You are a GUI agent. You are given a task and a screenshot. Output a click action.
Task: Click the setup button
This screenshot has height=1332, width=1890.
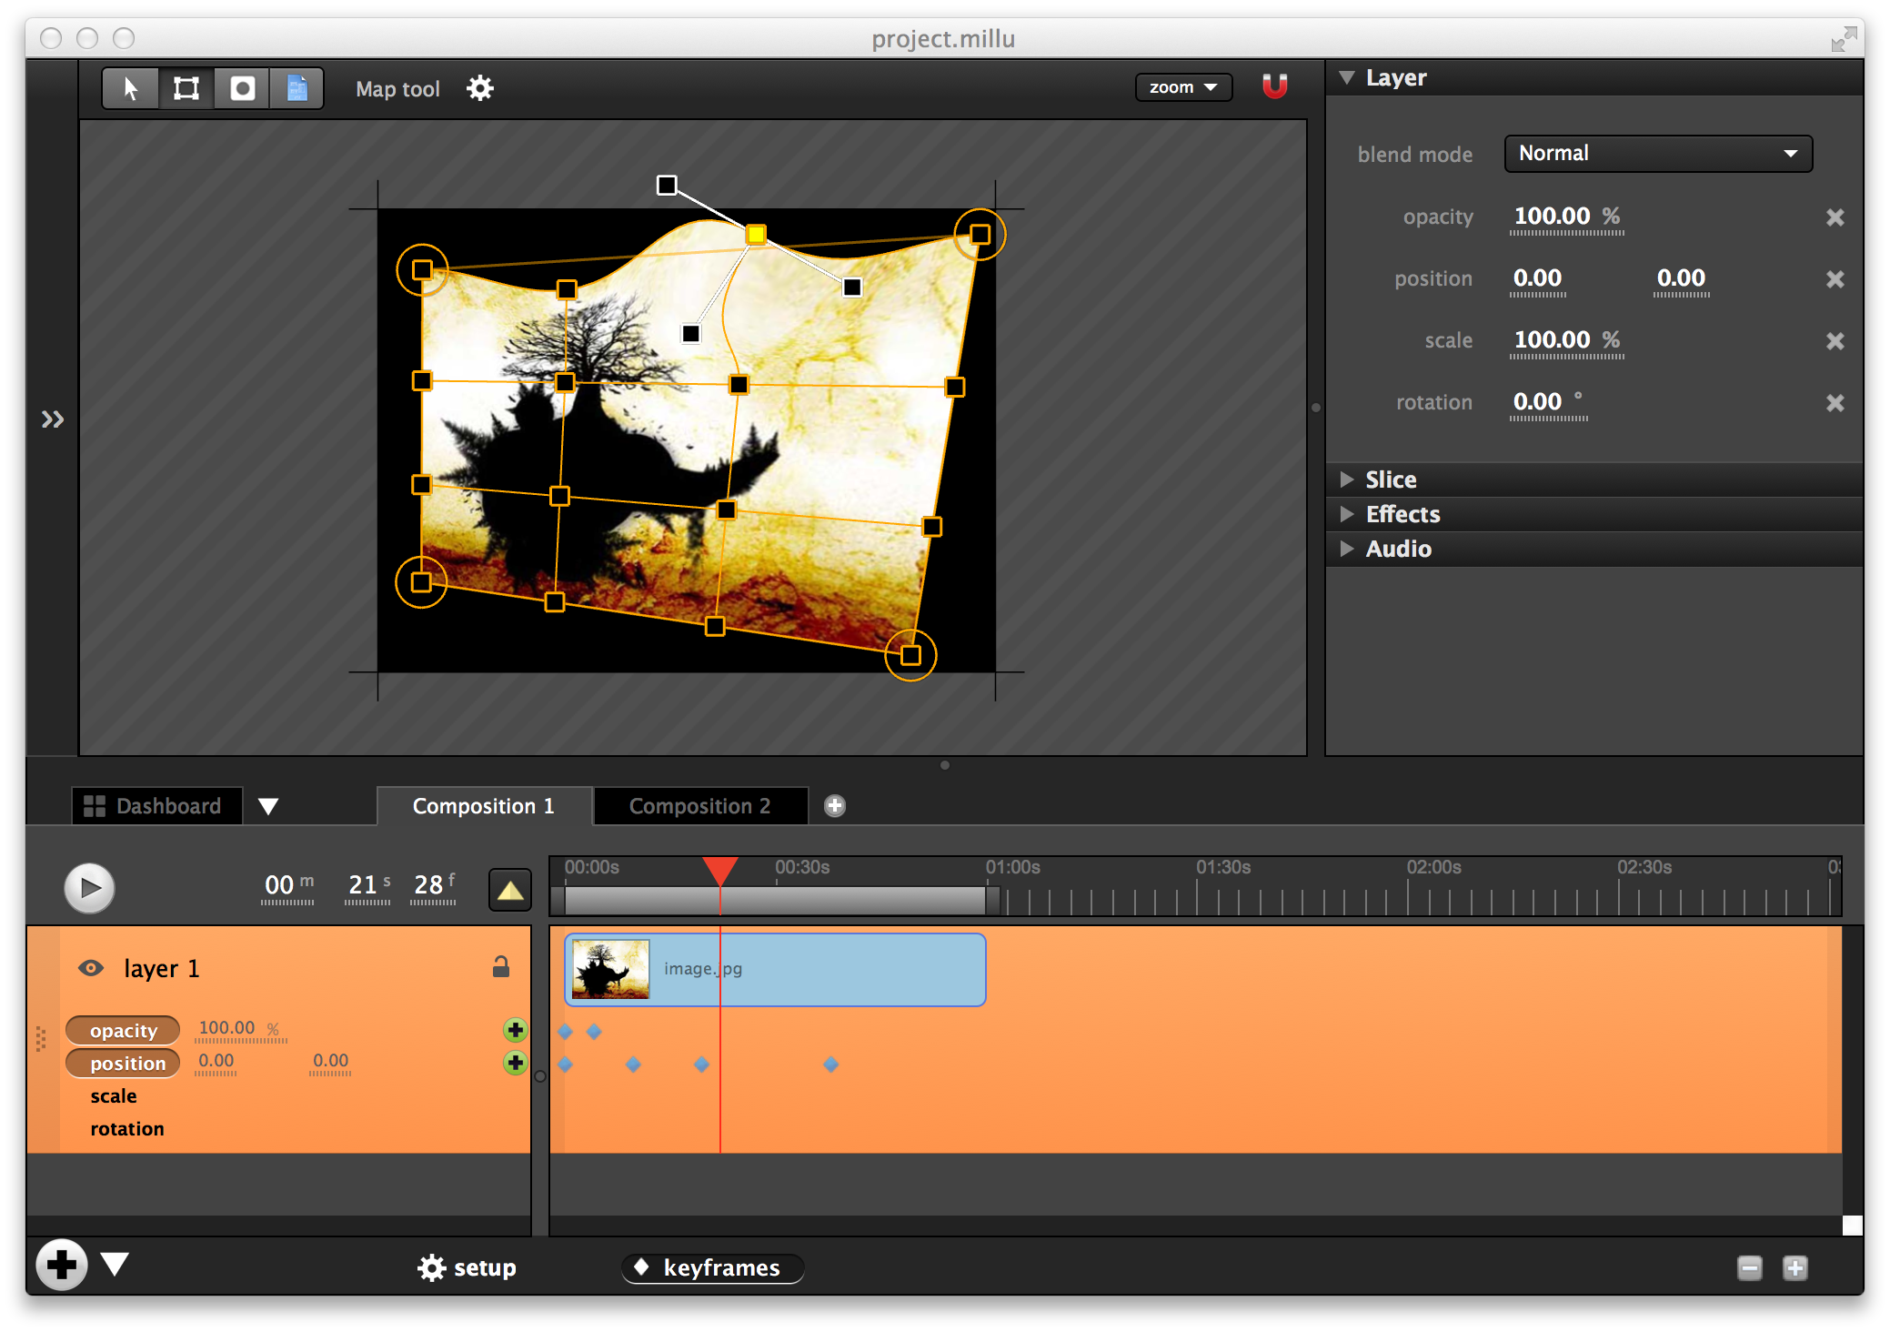pyautogui.click(x=467, y=1267)
